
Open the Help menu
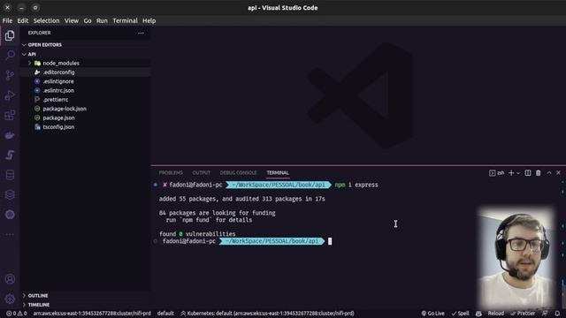point(149,20)
